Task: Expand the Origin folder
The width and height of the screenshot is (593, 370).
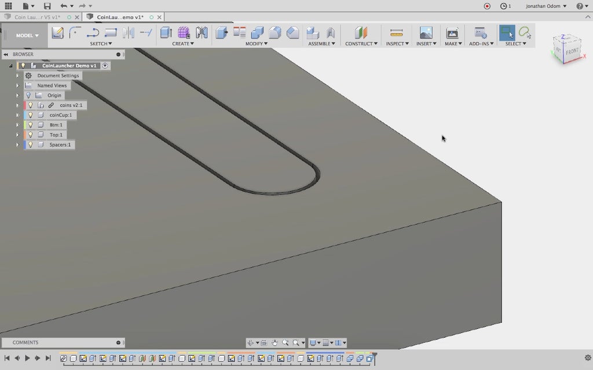Action: tap(17, 95)
